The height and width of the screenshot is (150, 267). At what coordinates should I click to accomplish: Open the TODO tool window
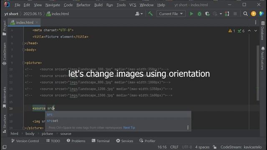[x=53, y=141]
